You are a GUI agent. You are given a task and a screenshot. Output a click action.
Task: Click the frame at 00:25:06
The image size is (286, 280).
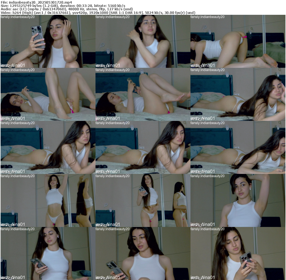(x=238, y=200)
